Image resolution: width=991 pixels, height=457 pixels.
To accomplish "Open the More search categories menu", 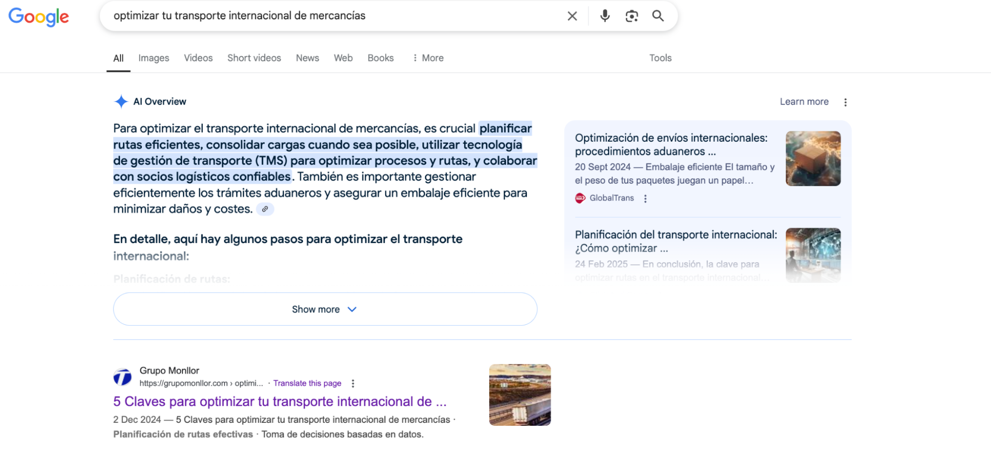I will click(427, 58).
